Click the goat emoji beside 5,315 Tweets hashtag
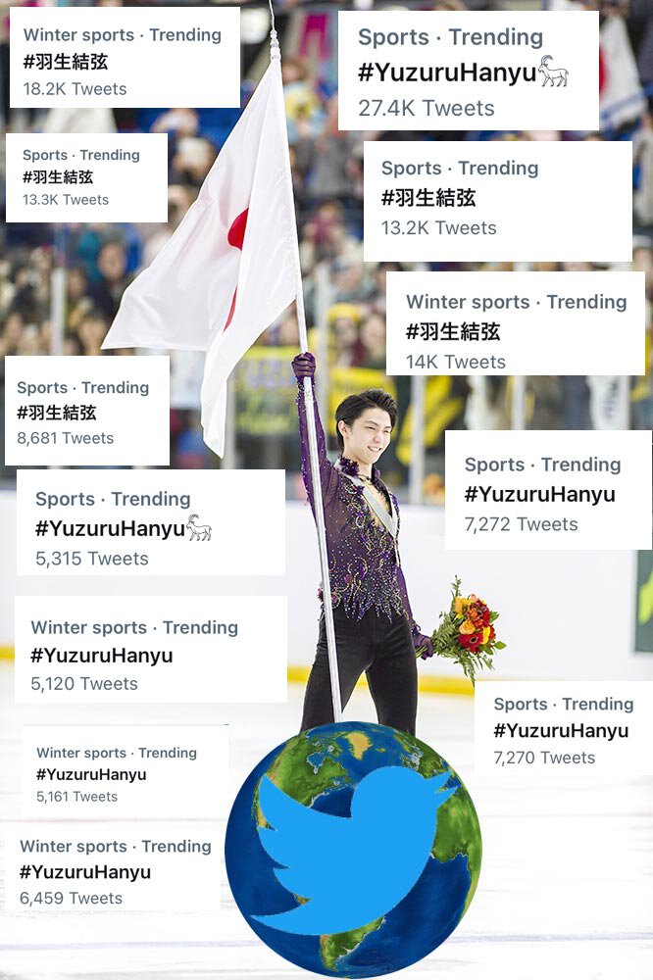Viewport: 653px width, 980px height. (x=200, y=527)
